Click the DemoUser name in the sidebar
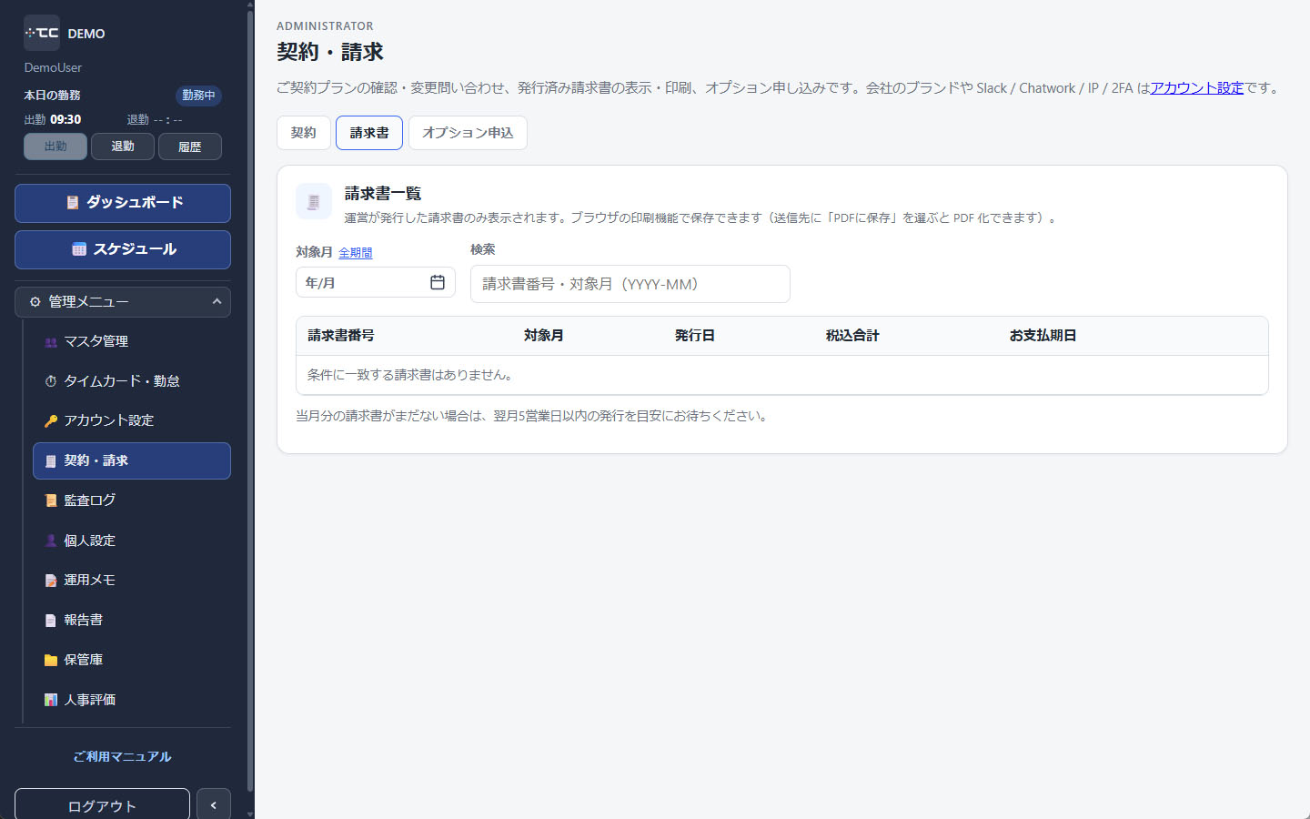The width and height of the screenshot is (1310, 819). (x=53, y=68)
